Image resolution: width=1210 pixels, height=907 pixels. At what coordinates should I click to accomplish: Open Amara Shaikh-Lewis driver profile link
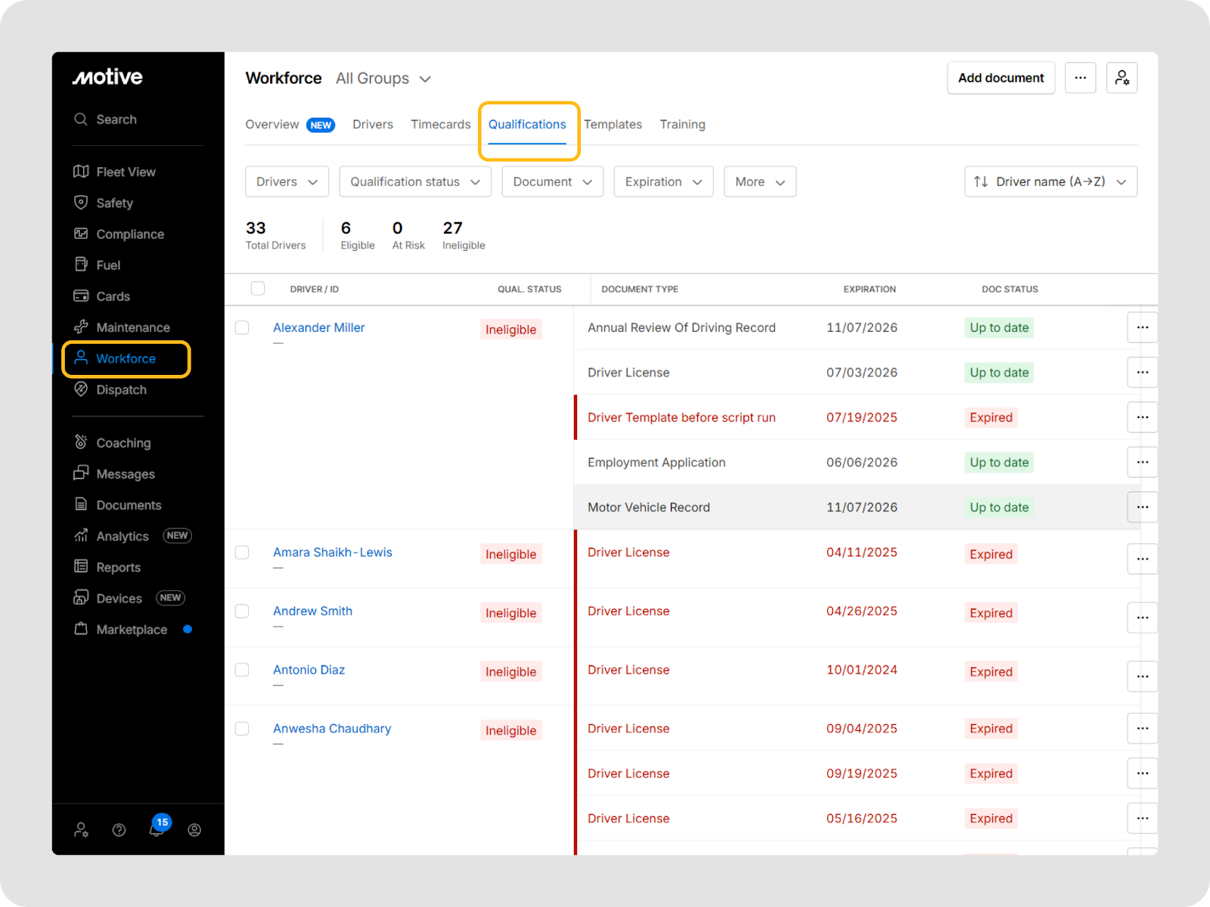333,553
